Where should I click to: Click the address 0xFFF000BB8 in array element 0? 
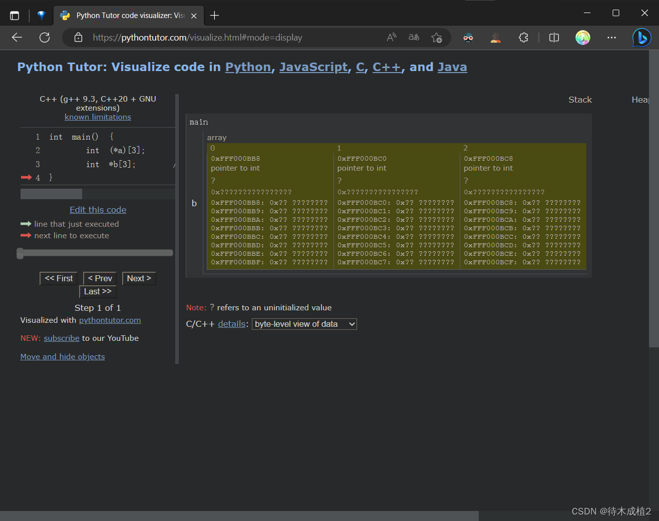coord(235,159)
